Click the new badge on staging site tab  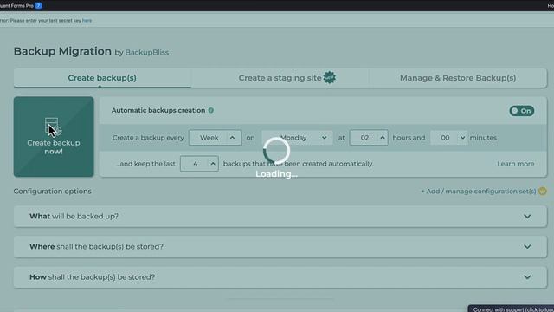(x=329, y=77)
